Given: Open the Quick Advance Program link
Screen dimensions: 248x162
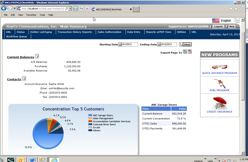Looking at the screenshot, I should tap(219, 73).
